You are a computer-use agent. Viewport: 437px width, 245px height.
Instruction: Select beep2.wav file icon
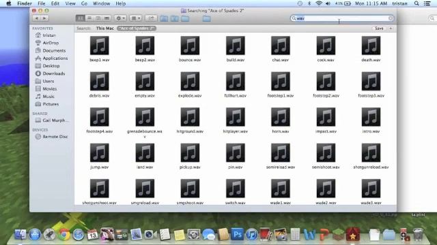click(145, 46)
